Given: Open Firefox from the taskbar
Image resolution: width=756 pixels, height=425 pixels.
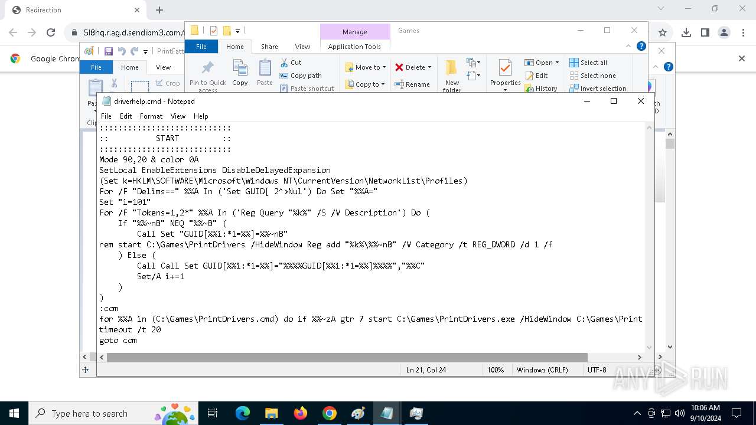Looking at the screenshot, I should (300, 413).
